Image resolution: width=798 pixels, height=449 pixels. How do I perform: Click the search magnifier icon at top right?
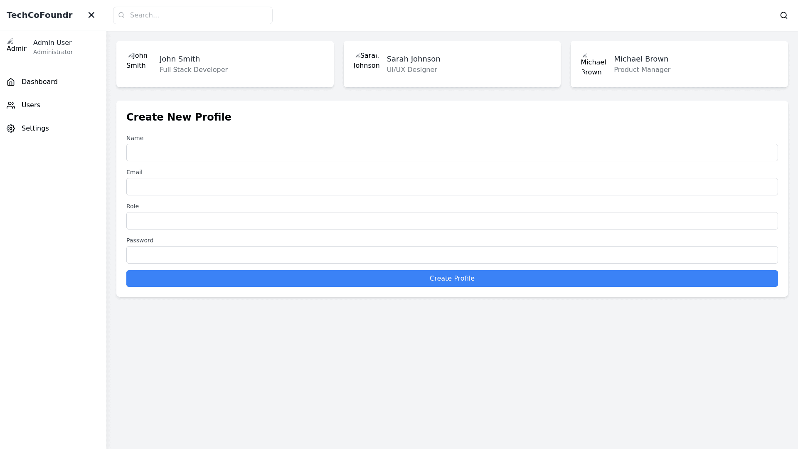point(783,15)
